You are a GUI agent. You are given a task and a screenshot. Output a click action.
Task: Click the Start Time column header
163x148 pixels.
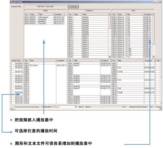pos(17,61)
